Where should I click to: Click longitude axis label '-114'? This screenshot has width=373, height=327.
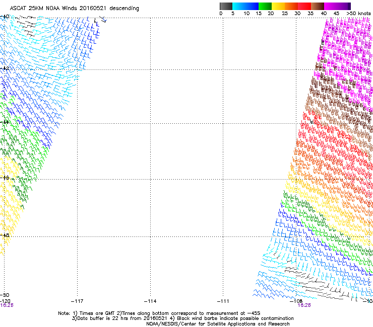pyautogui.click(x=150, y=301)
